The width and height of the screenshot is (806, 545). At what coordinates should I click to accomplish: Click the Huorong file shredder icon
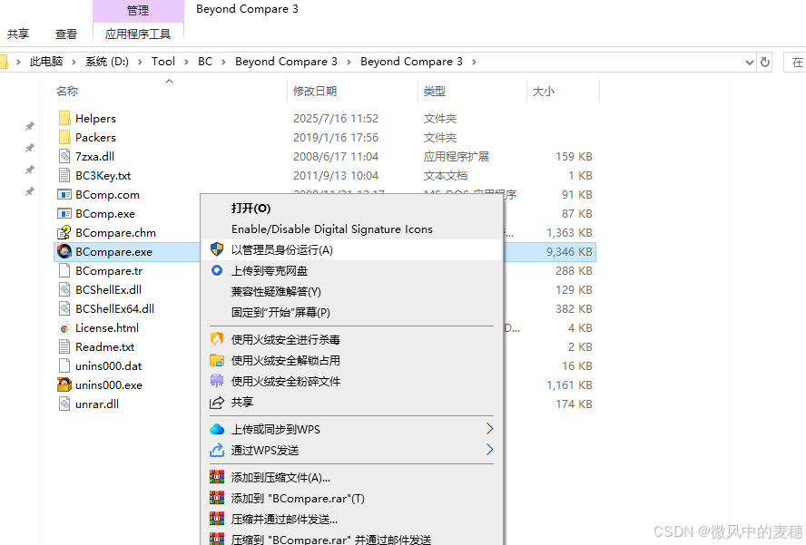[217, 381]
